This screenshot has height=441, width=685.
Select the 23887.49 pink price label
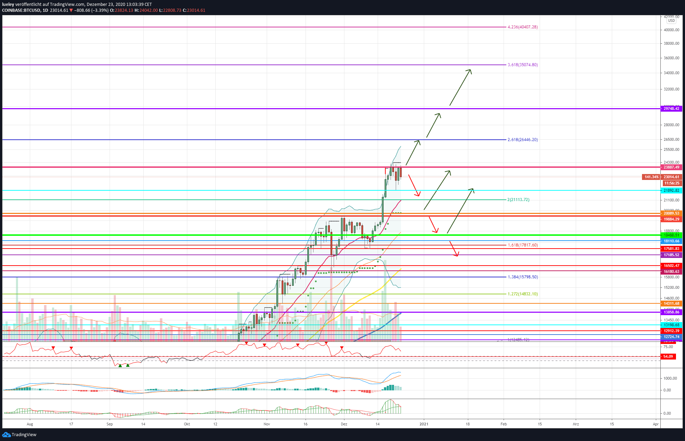point(671,167)
